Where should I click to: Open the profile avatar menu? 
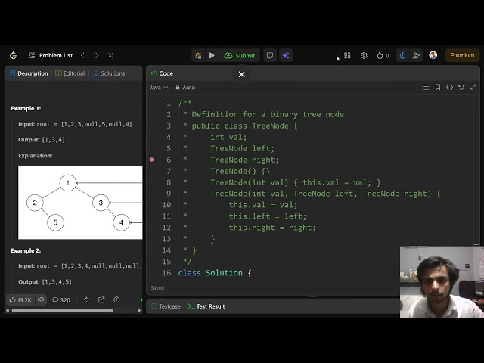pos(433,55)
